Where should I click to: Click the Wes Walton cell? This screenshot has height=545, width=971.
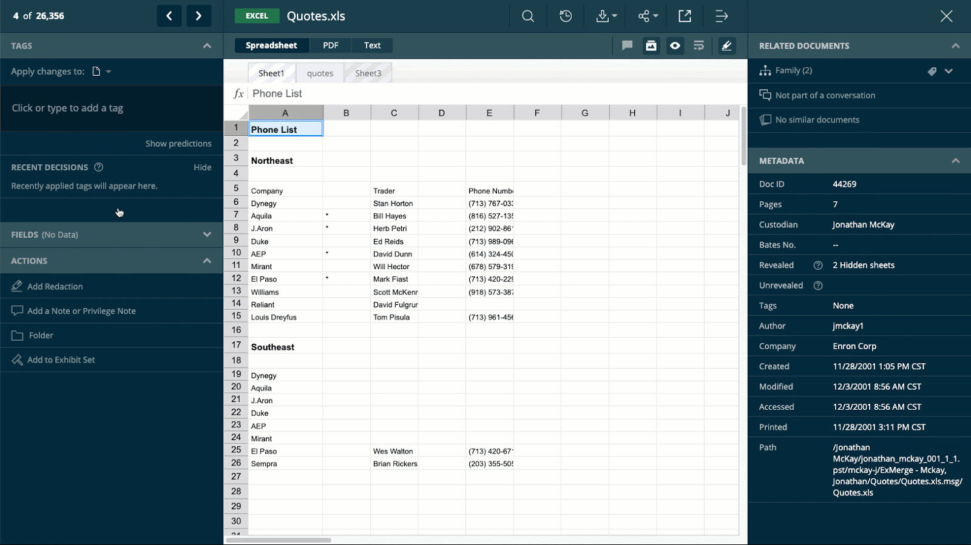393,451
